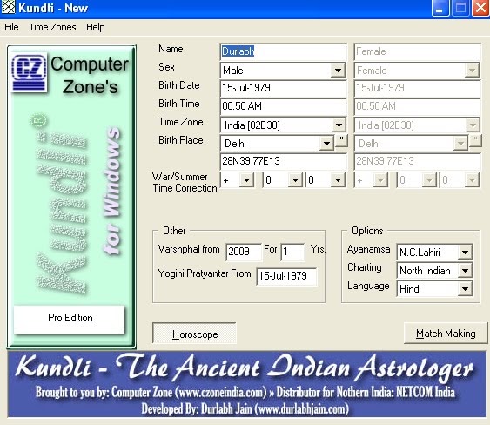Click the Varshphal from label

pyautogui.click(x=189, y=249)
